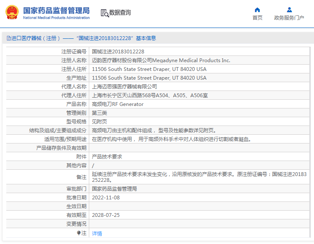The image size is (314, 244).
Task: Click the 政务服务门户 person icon
Action: coord(289,10)
